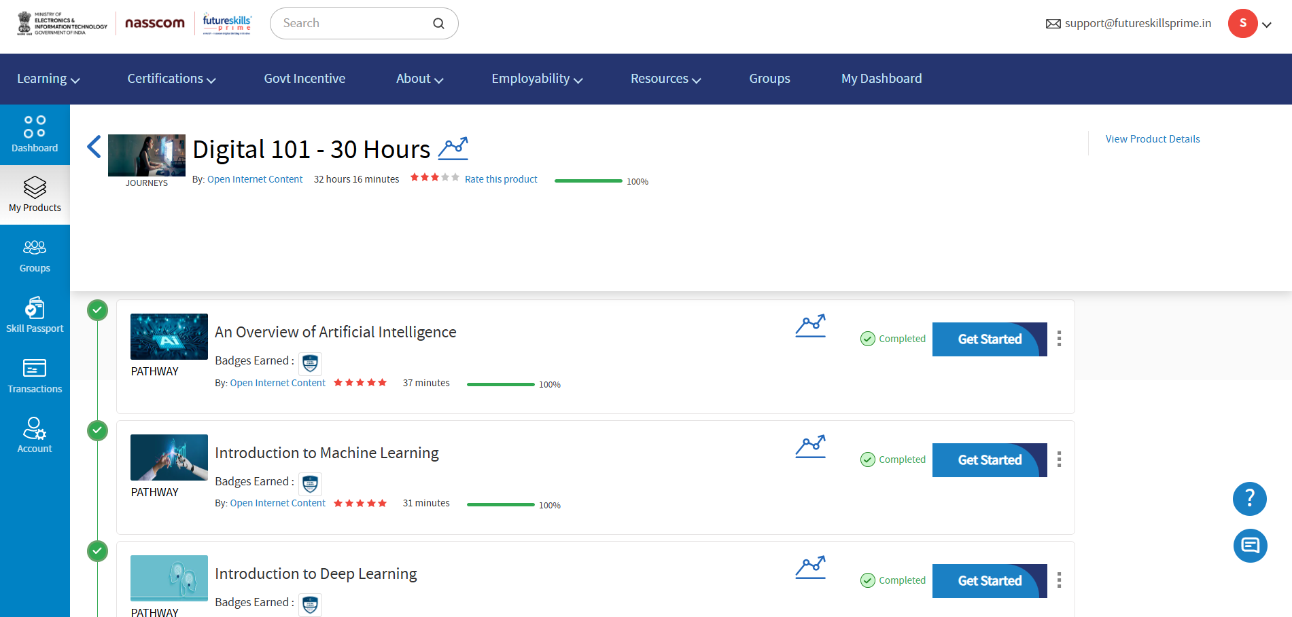
Task: Open three-dot menu for An Overview of Artificial Intelligence
Action: pyautogui.click(x=1059, y=339)
